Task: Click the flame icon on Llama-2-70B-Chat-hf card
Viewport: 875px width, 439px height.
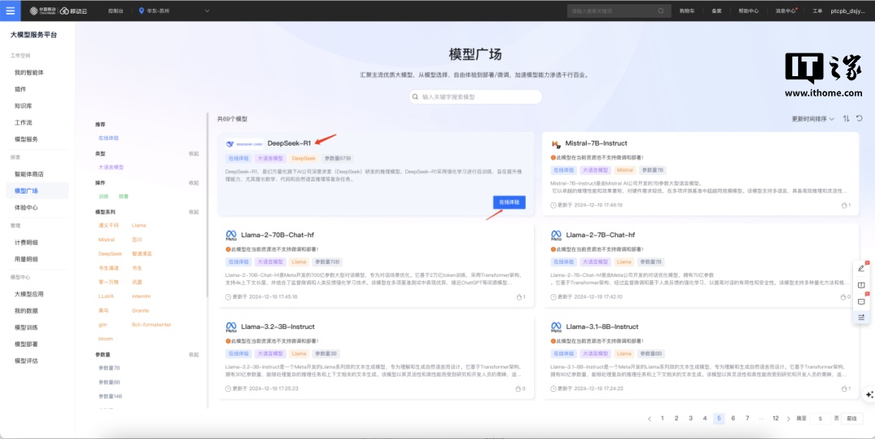Action: click(x=519, y=296)
